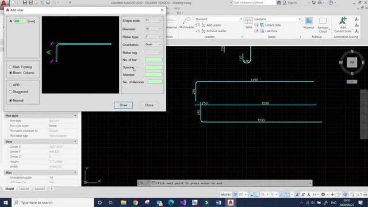Click the Draw button in Add rebar dialog
This screenshot has width=368, height=207.
pos(123,105)
